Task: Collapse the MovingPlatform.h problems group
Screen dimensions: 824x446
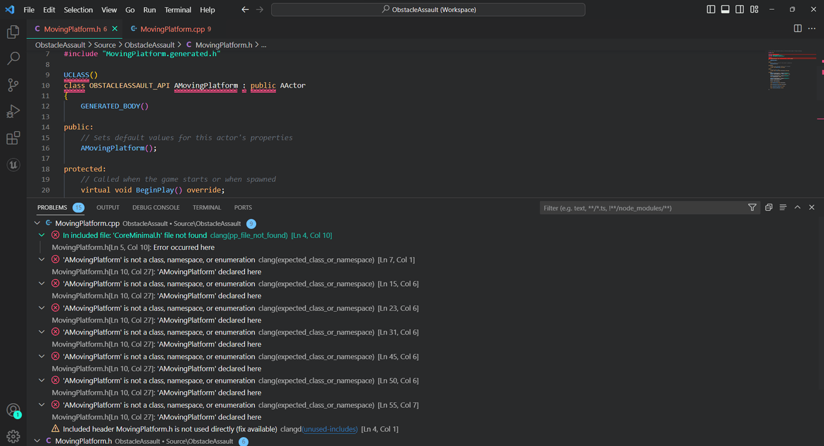Action: (x=36, y=441)
